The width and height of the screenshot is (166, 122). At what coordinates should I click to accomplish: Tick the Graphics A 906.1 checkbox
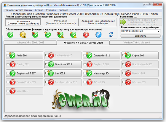(46, 64)
